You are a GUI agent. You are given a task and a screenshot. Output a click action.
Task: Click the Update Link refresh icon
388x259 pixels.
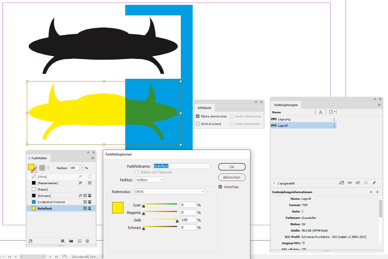tap(366, 183)
